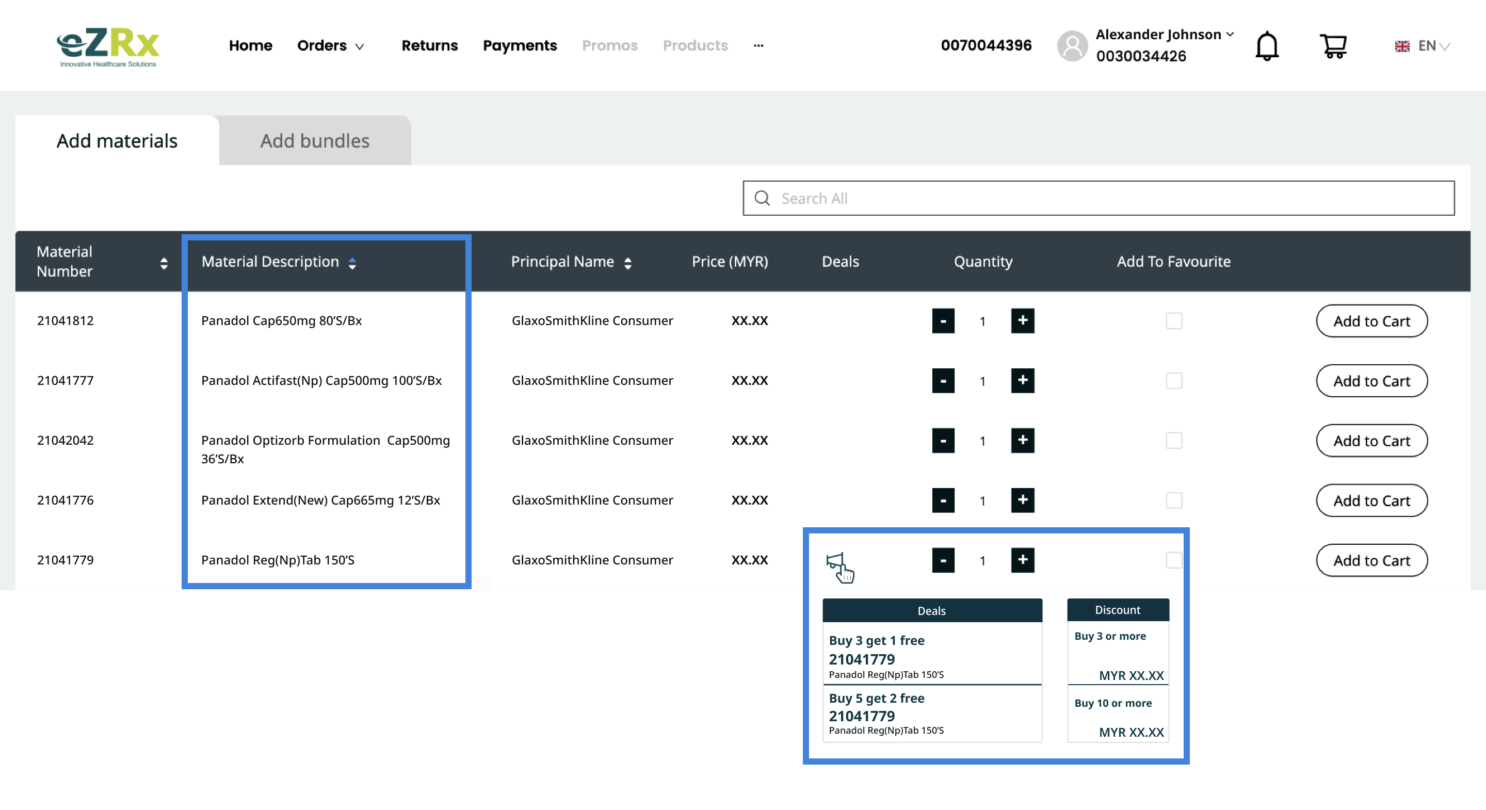The image size is (1486, 810).
Task: Sort by Material Number column
Action: (164, 264)
